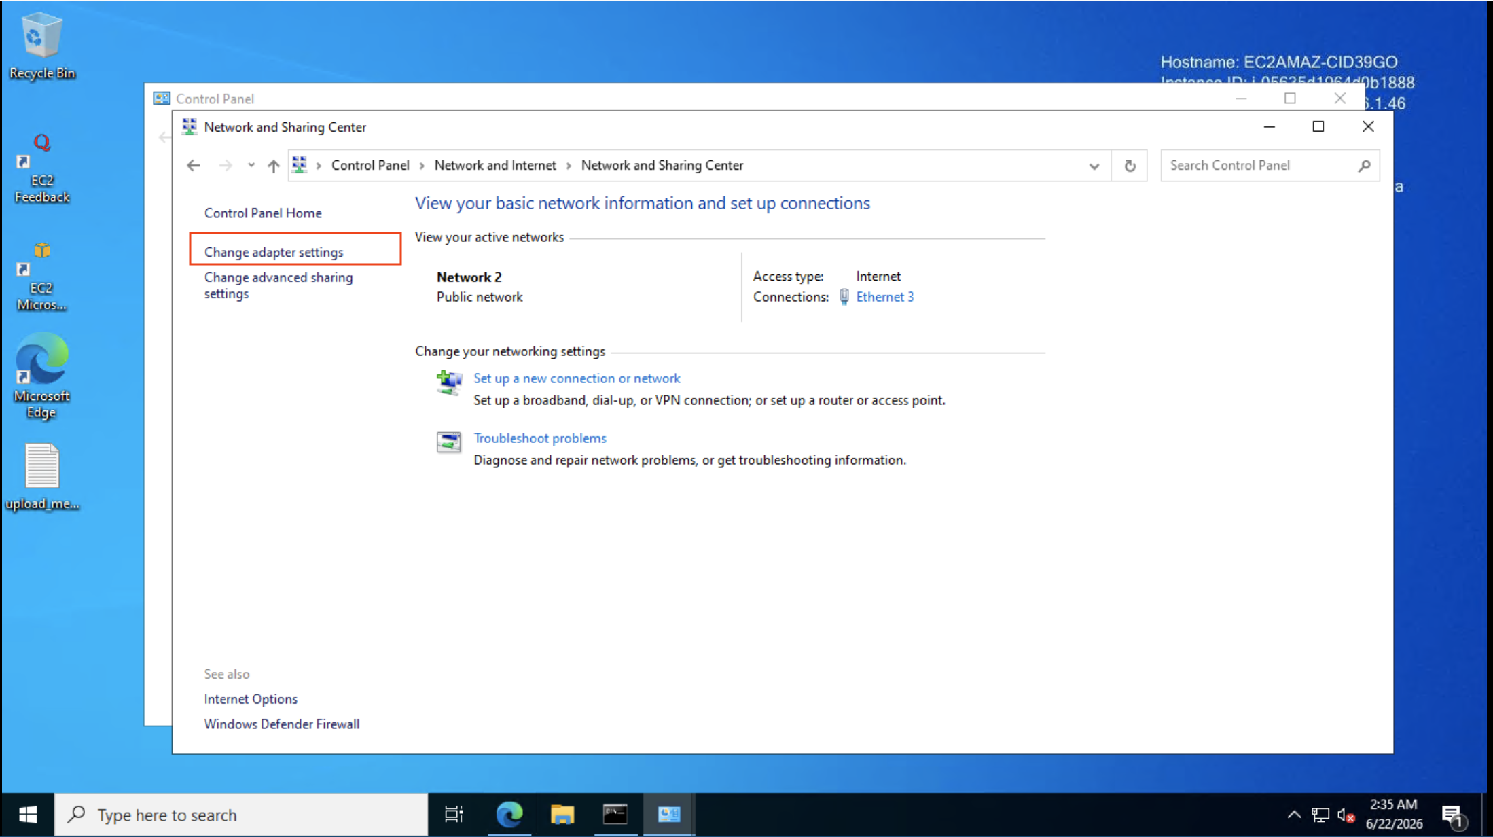The width and height of the screenshot is (1493, 837).
Task: Open the Recent locations dropdown arrow
Action: (x=251, y=165)
